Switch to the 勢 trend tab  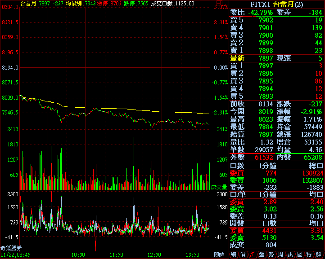tap(271, 255)
